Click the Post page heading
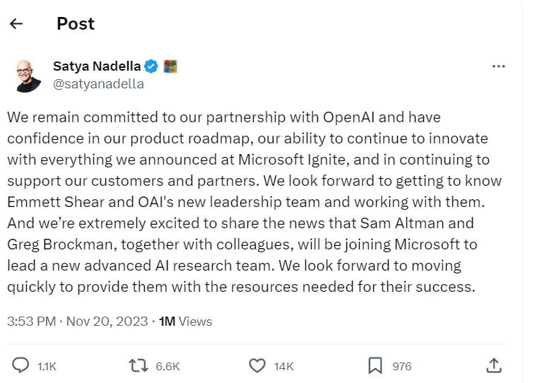This screenshot has width=547, height=383. click(76, 23)
